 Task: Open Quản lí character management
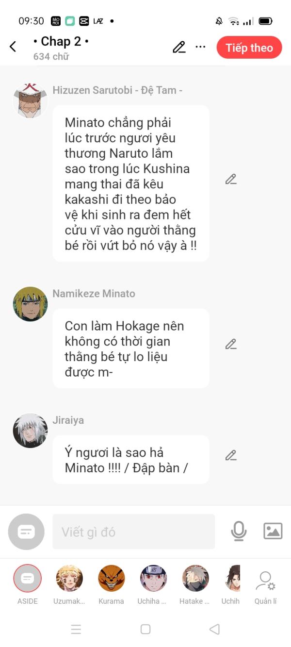click(x=265, y=588)
